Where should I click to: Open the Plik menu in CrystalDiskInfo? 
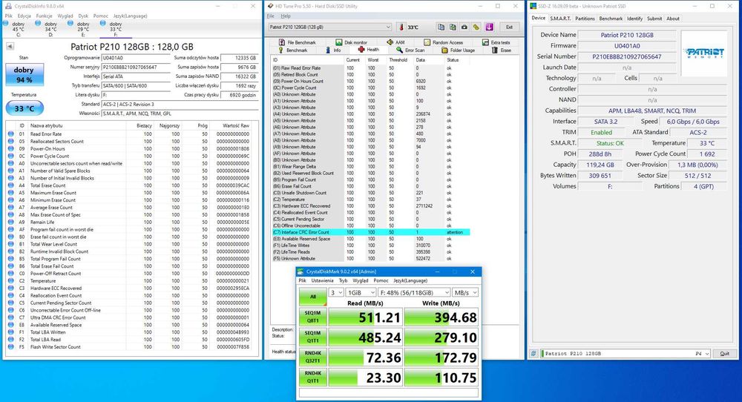(x=9, y=16)
